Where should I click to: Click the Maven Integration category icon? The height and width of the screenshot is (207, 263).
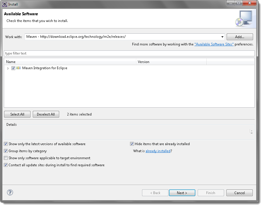[x=18, y=68]
